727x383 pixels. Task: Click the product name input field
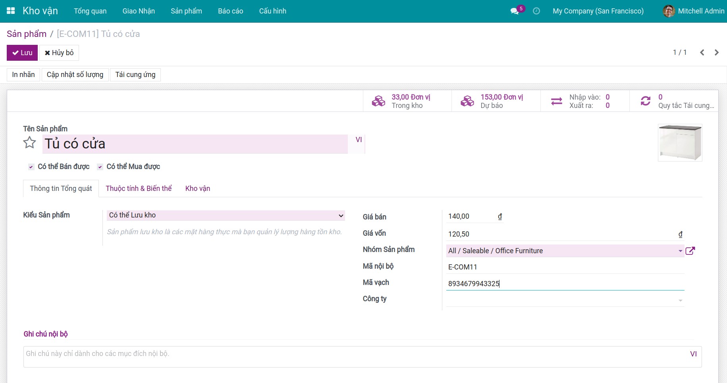[195, 144]
